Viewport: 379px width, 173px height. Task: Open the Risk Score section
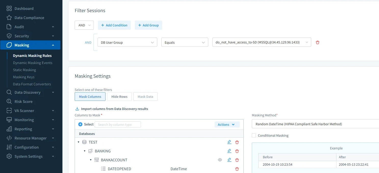tap(23, 101)
